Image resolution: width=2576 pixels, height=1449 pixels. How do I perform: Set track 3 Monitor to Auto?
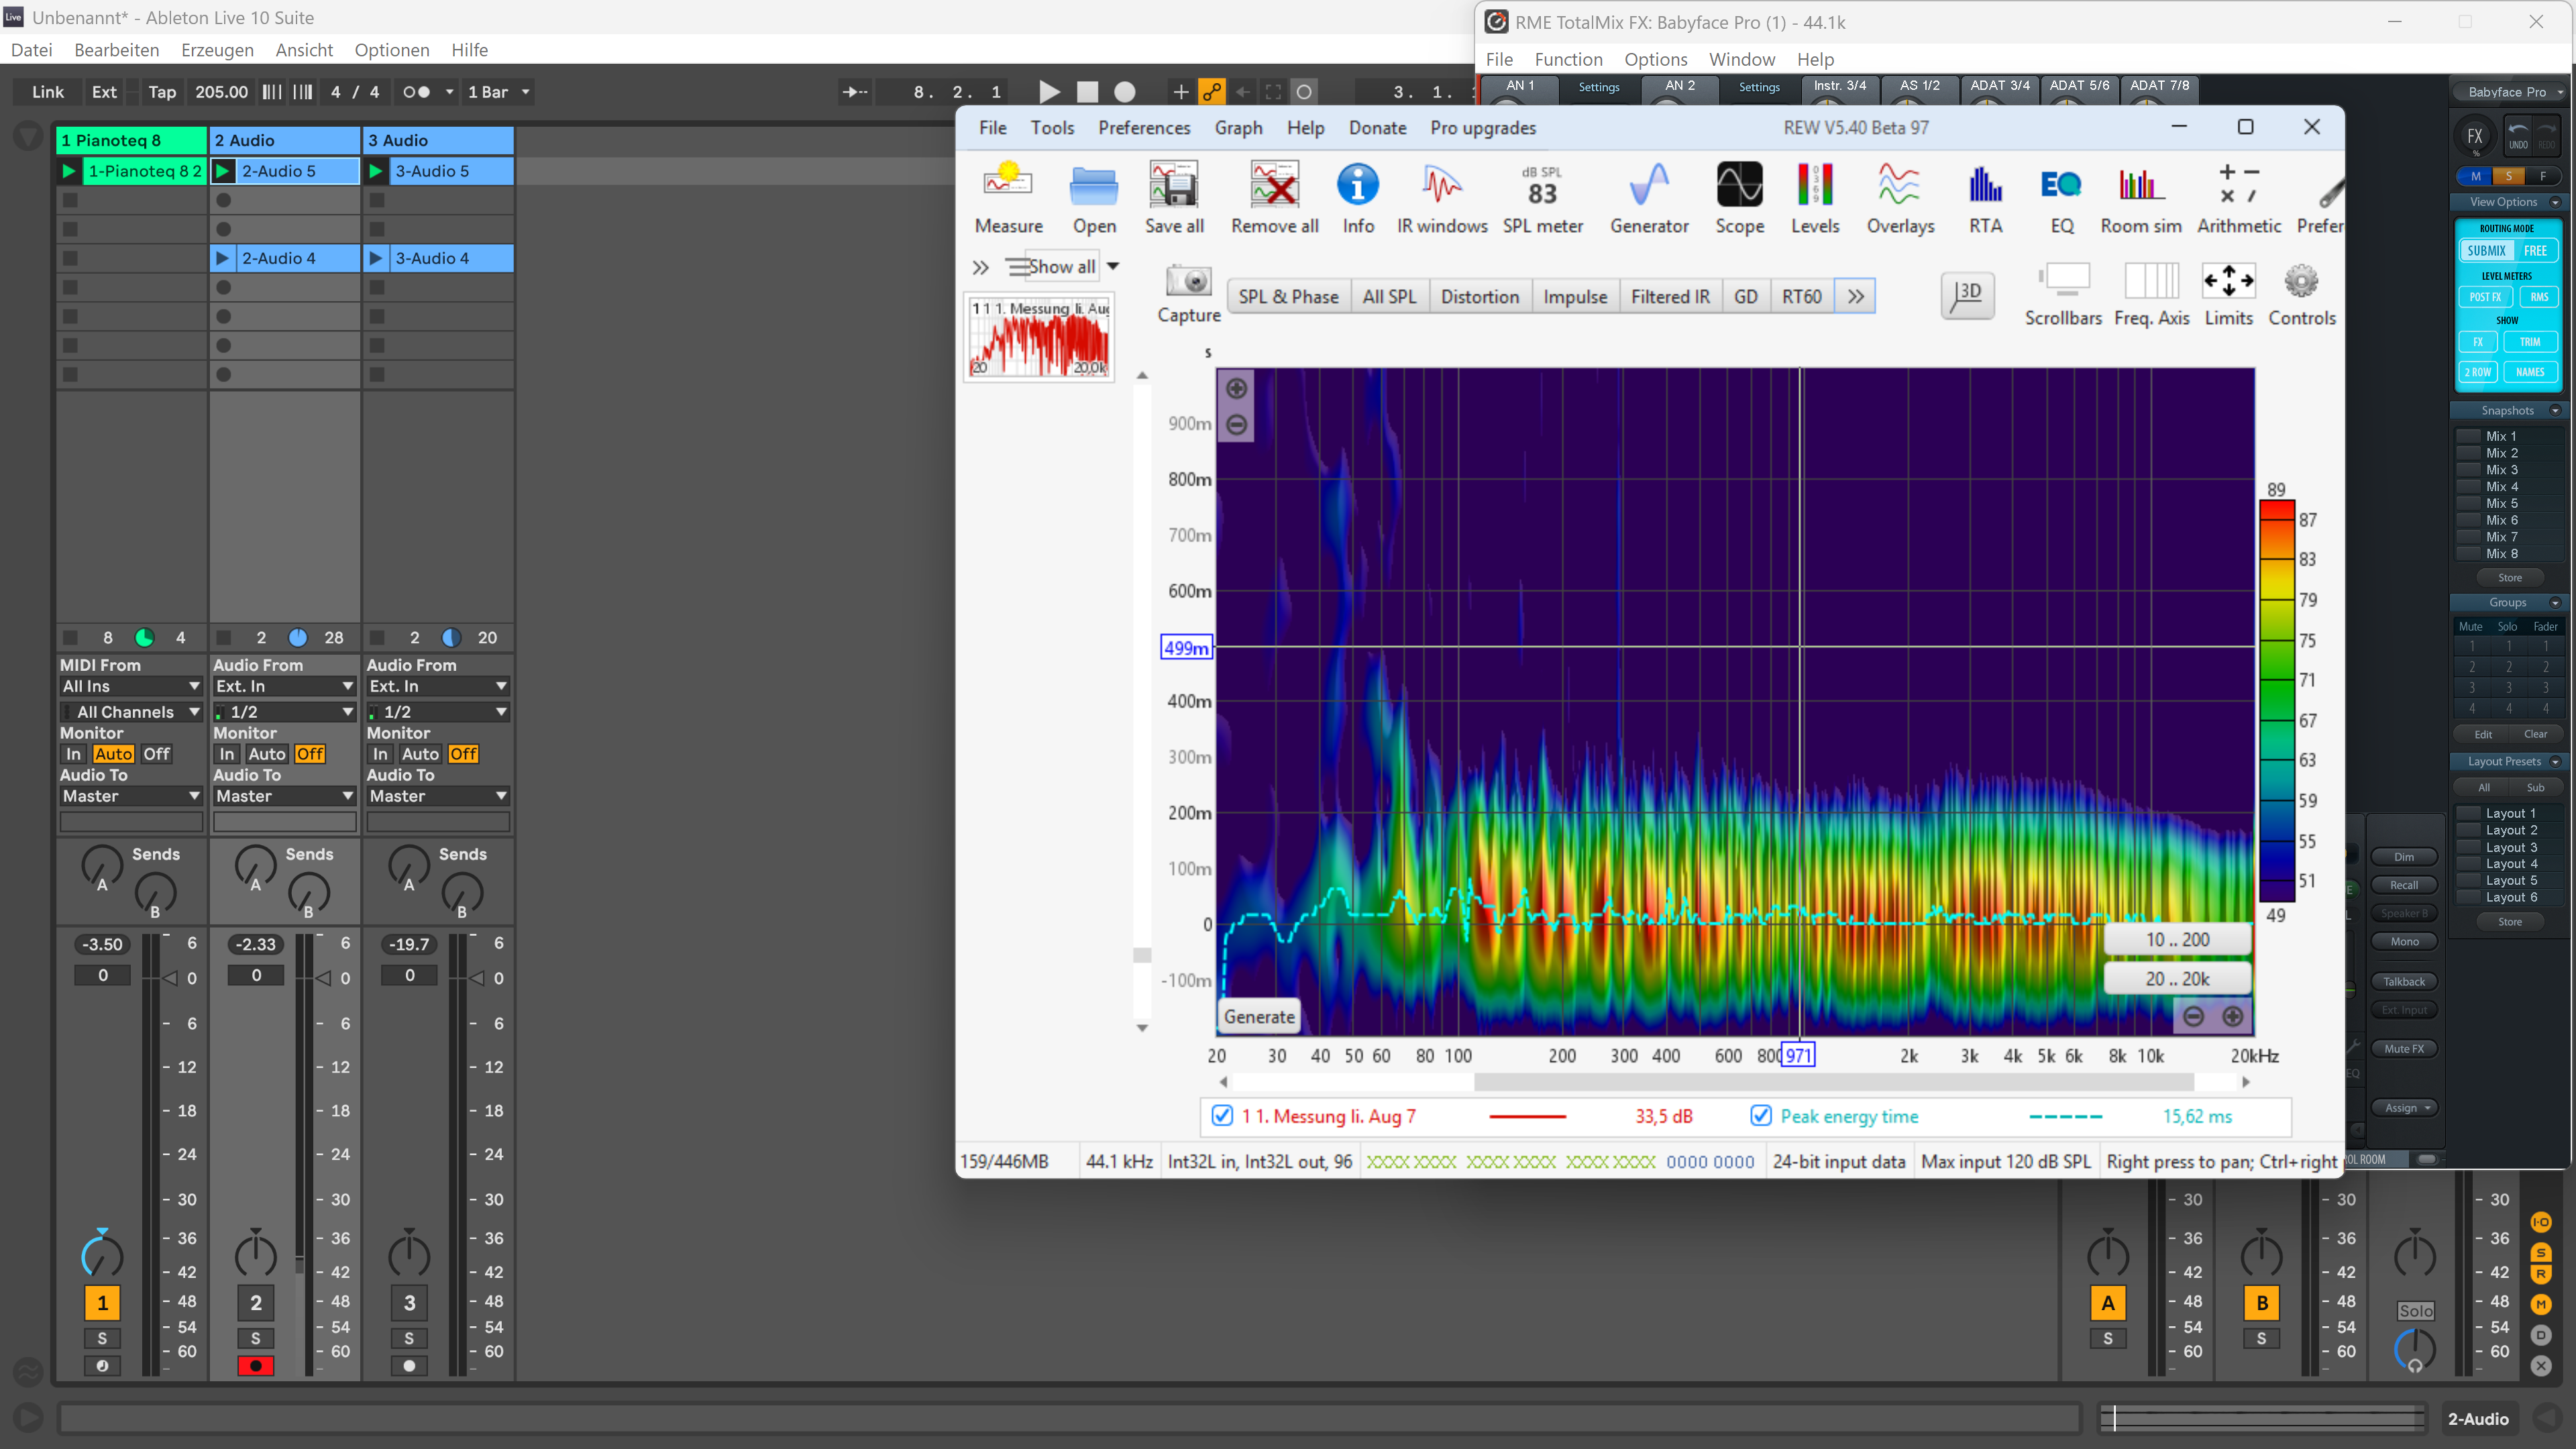pos(420,754)
